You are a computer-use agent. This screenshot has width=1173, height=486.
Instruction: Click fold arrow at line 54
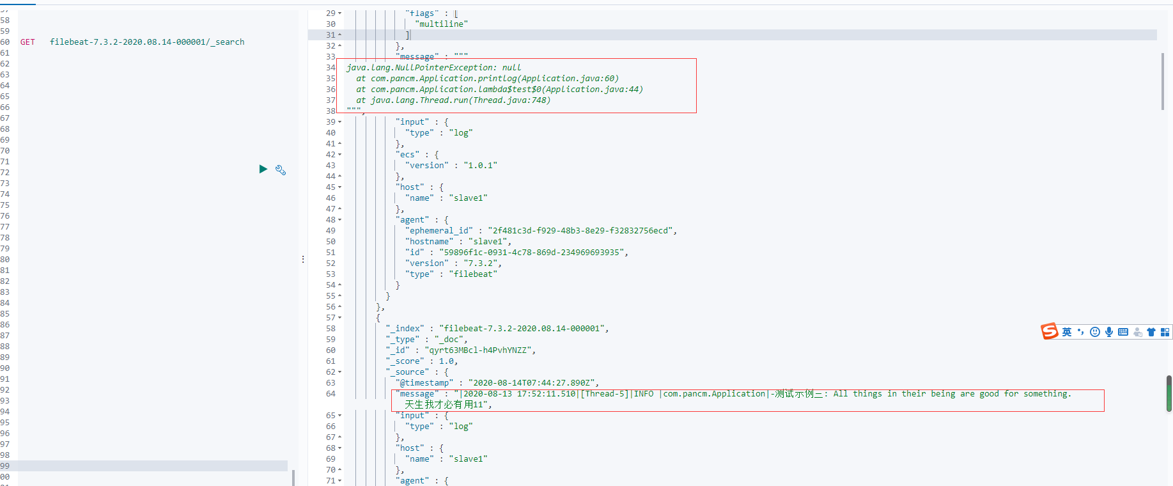pyautogui.click(x=339, y=285)
